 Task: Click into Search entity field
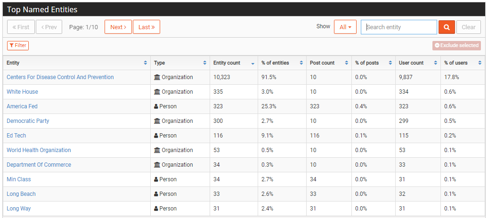[399, 27]
